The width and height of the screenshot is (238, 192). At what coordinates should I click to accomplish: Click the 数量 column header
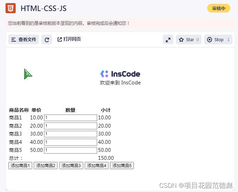point(70,110)
